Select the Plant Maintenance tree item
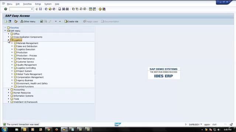The height and width of the screenshot is (132, 236). [26, 59]
